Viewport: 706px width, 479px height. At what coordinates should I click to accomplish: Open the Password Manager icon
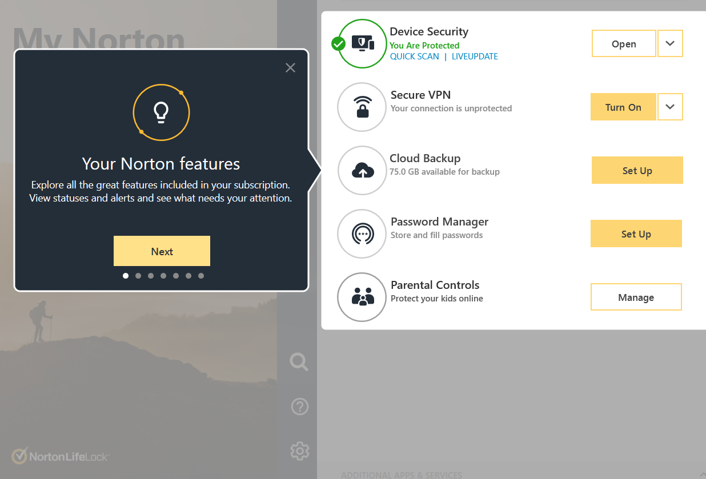[362, 234]
